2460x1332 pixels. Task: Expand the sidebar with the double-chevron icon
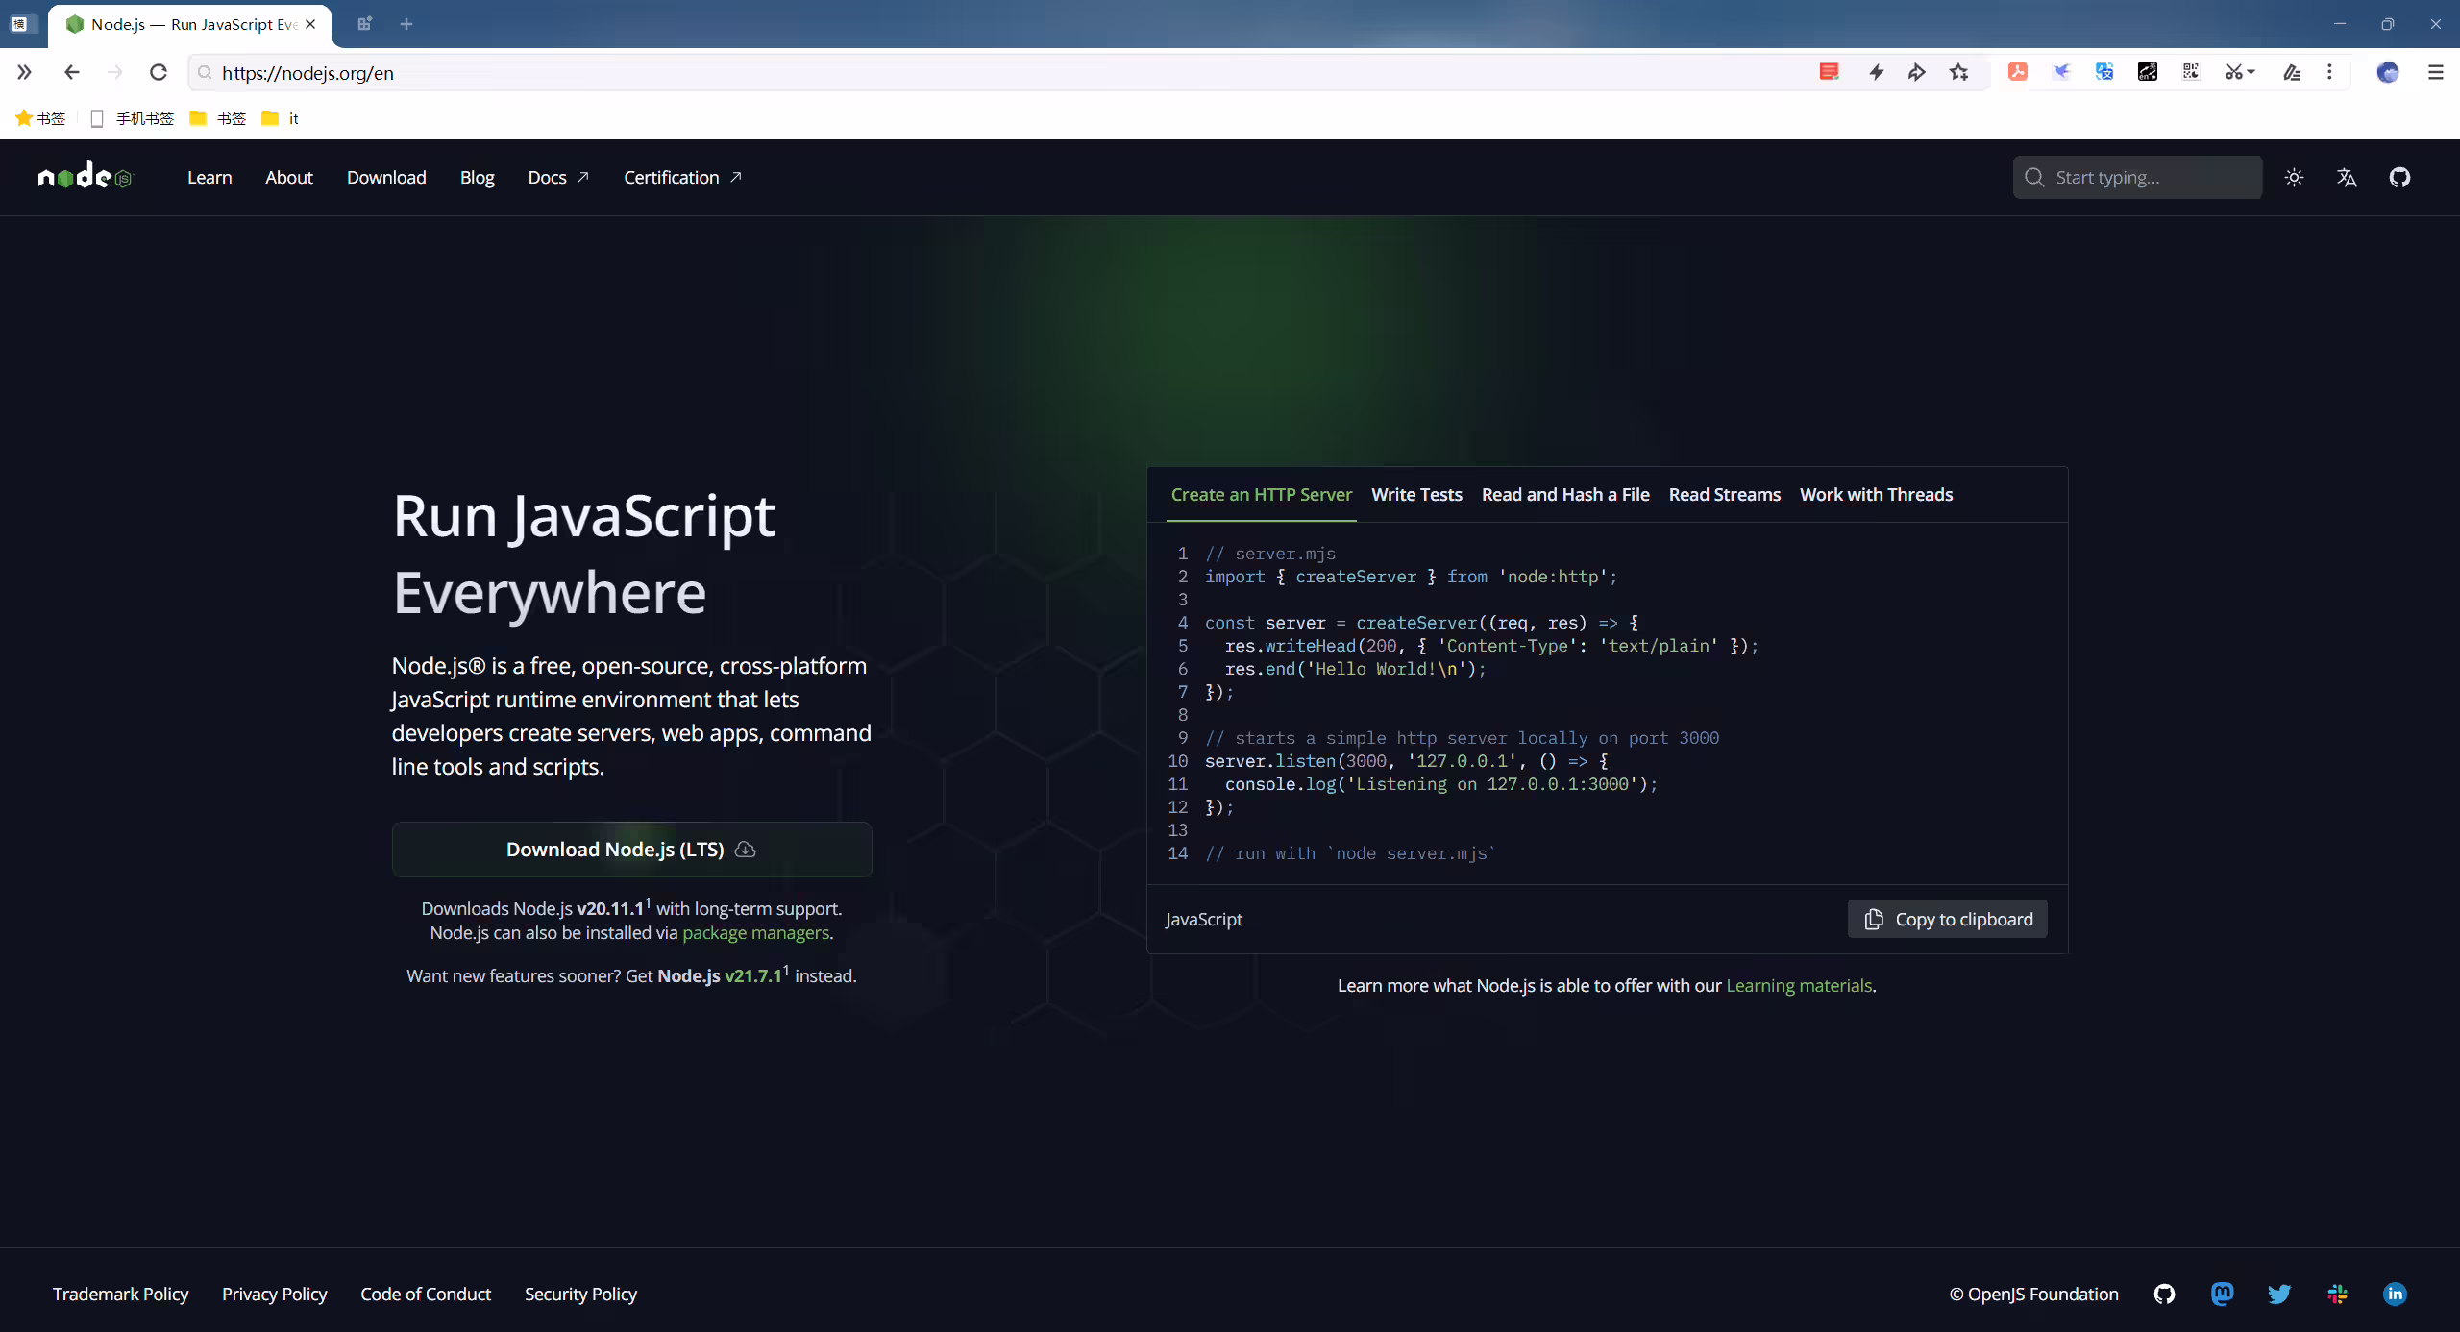tap(24, 72)
